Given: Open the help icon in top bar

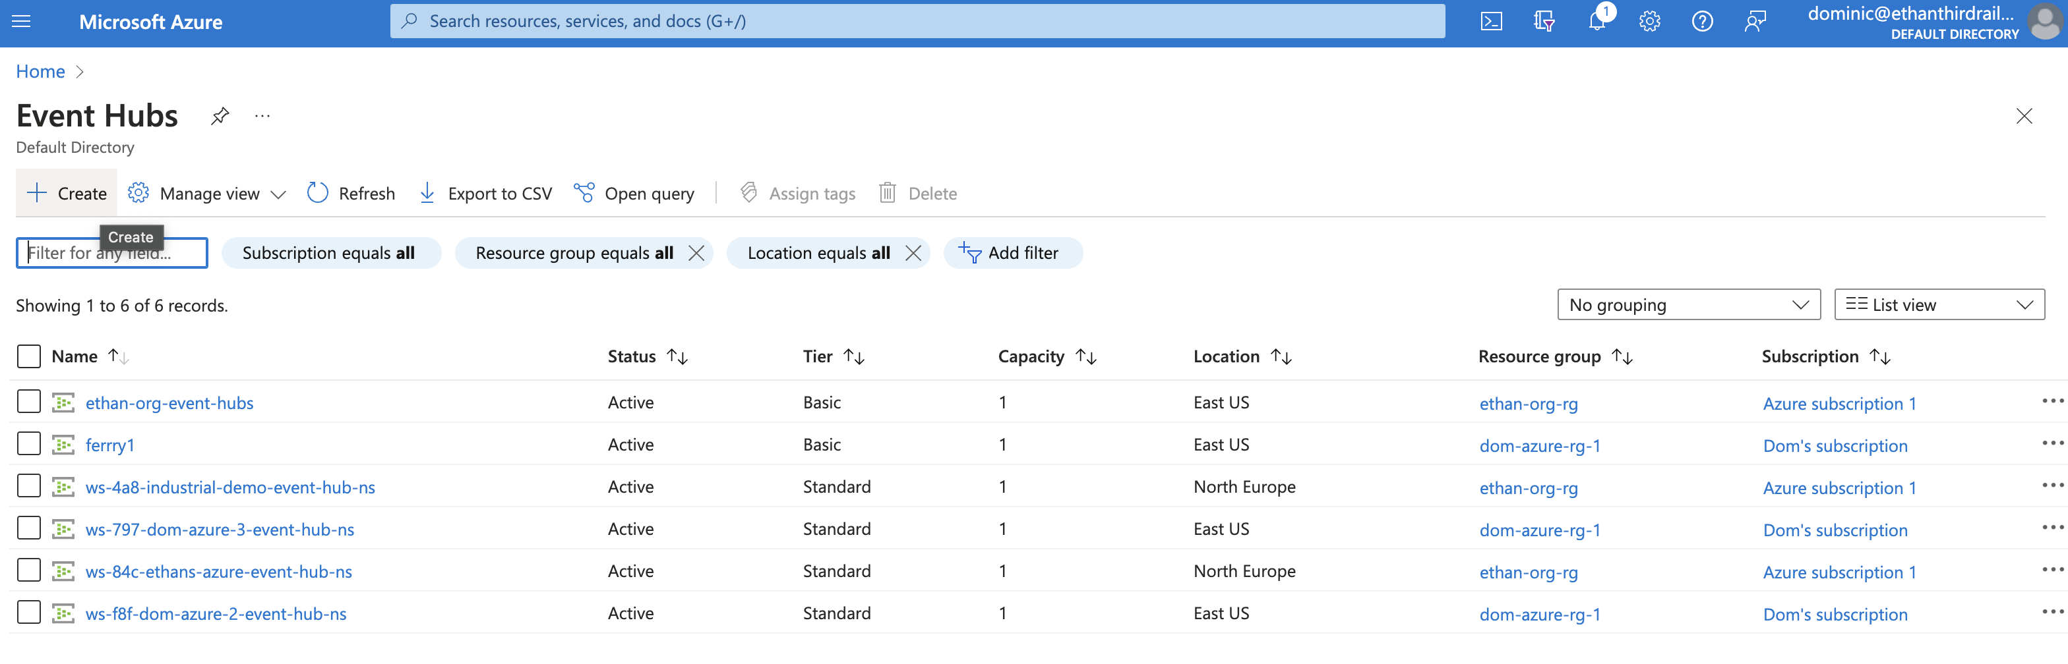Looking at the screenshot, I should click(1702, 22).
